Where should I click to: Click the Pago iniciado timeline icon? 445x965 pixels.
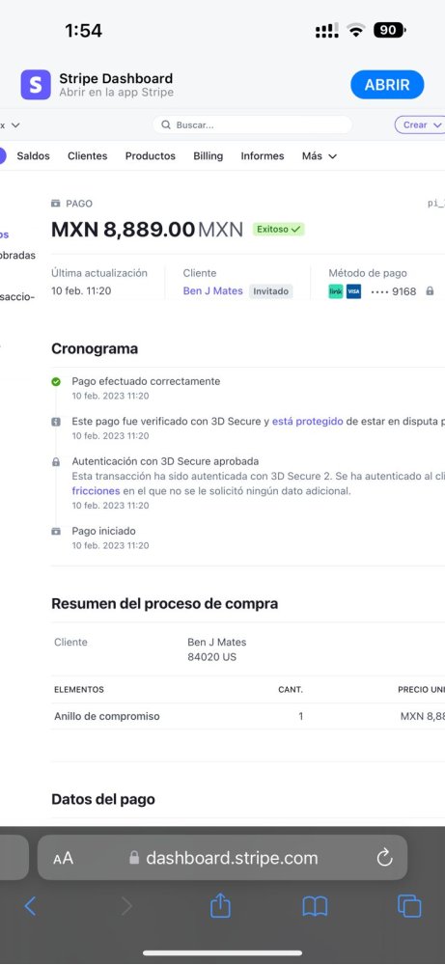(56, 531)
